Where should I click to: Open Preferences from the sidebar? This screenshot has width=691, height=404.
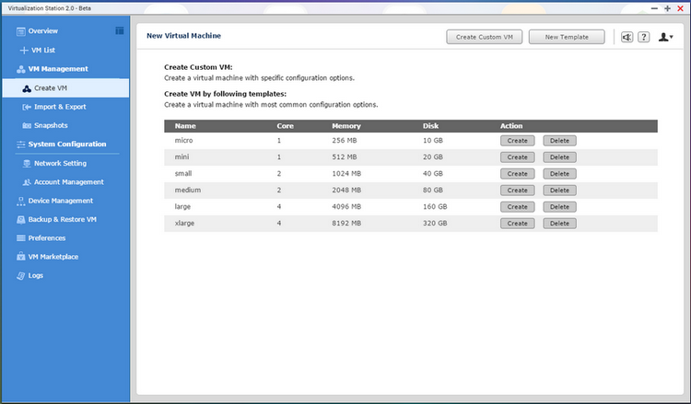click(x=46, y=238)
